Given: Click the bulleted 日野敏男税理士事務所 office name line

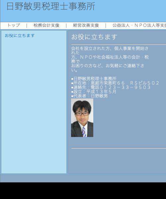Looking at the screenshot, I should pyautogui.click(x=94, y=79).
